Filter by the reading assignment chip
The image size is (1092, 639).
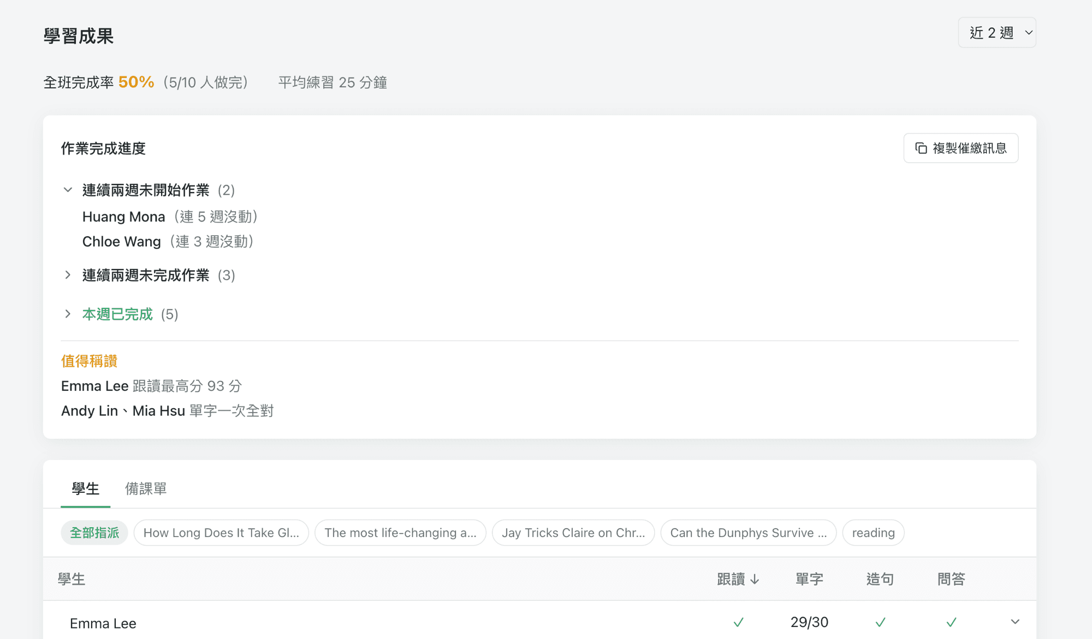pyautogui.click(x=873, y=533)
